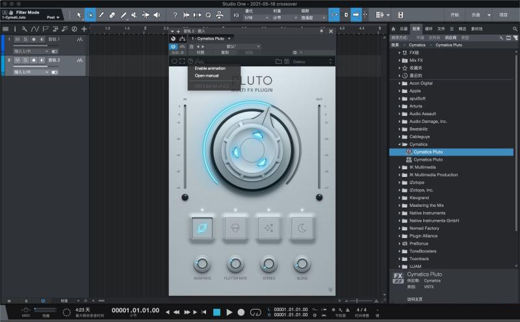The width and height of the screenshot is (520, 322).
Task: Select the Eraser tool in the toolbar
Action: coord(112,15)
